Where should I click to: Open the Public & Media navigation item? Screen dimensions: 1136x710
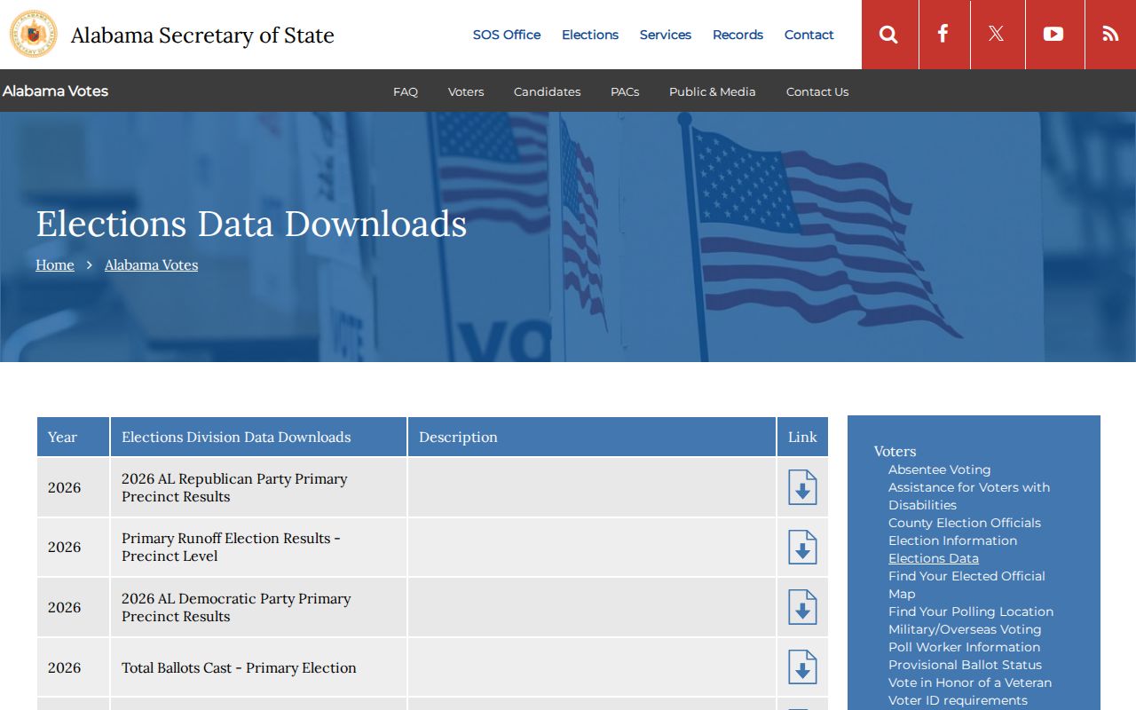click(x=713, y=91)
